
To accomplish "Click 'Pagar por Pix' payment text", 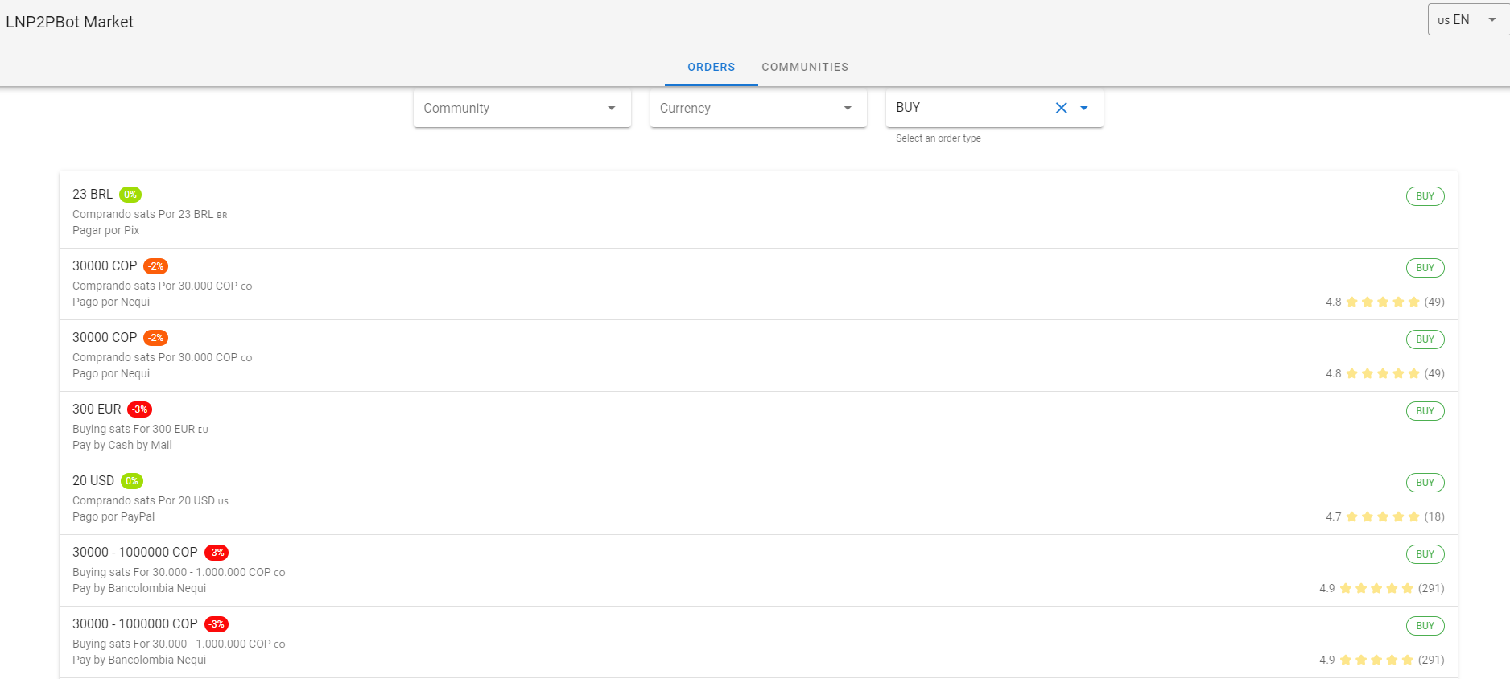I will tap(105, 230).
